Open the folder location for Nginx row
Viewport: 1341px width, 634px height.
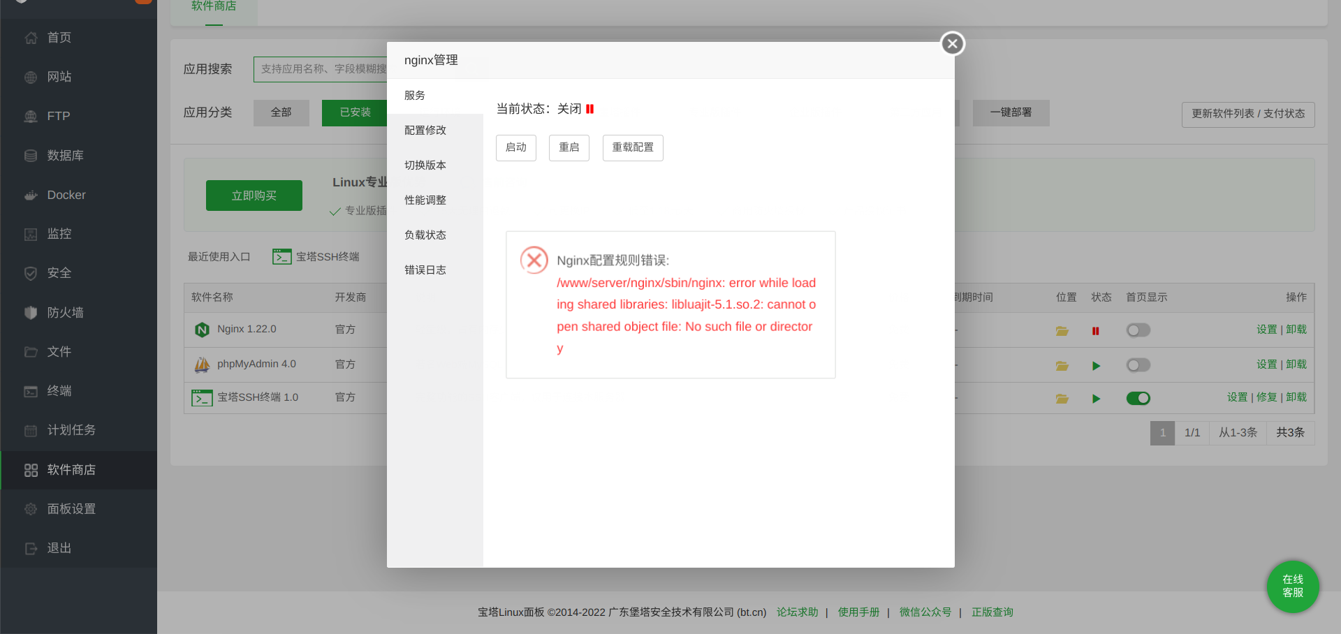click(x=1062, y=331)
